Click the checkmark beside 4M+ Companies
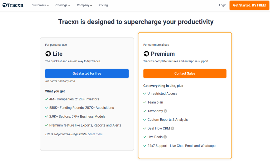 [47, 99]
